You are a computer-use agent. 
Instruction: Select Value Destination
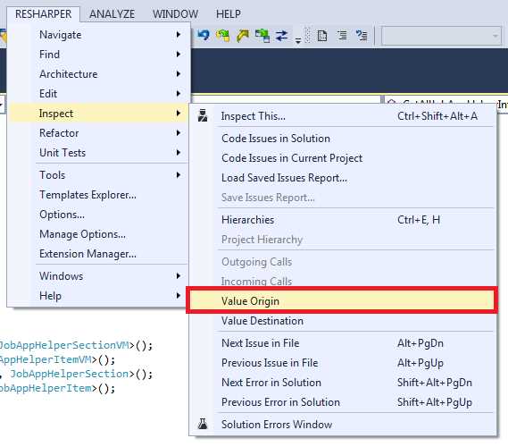343,320
